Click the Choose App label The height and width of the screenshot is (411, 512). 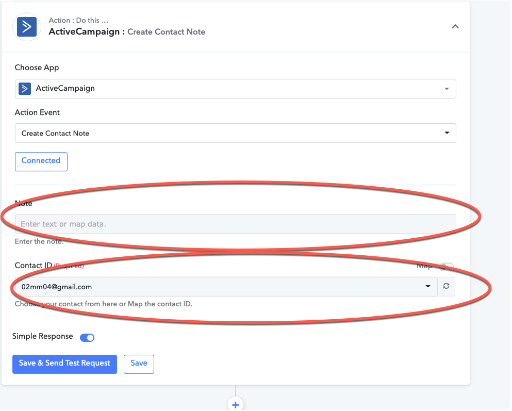click(x=37, y=68)
